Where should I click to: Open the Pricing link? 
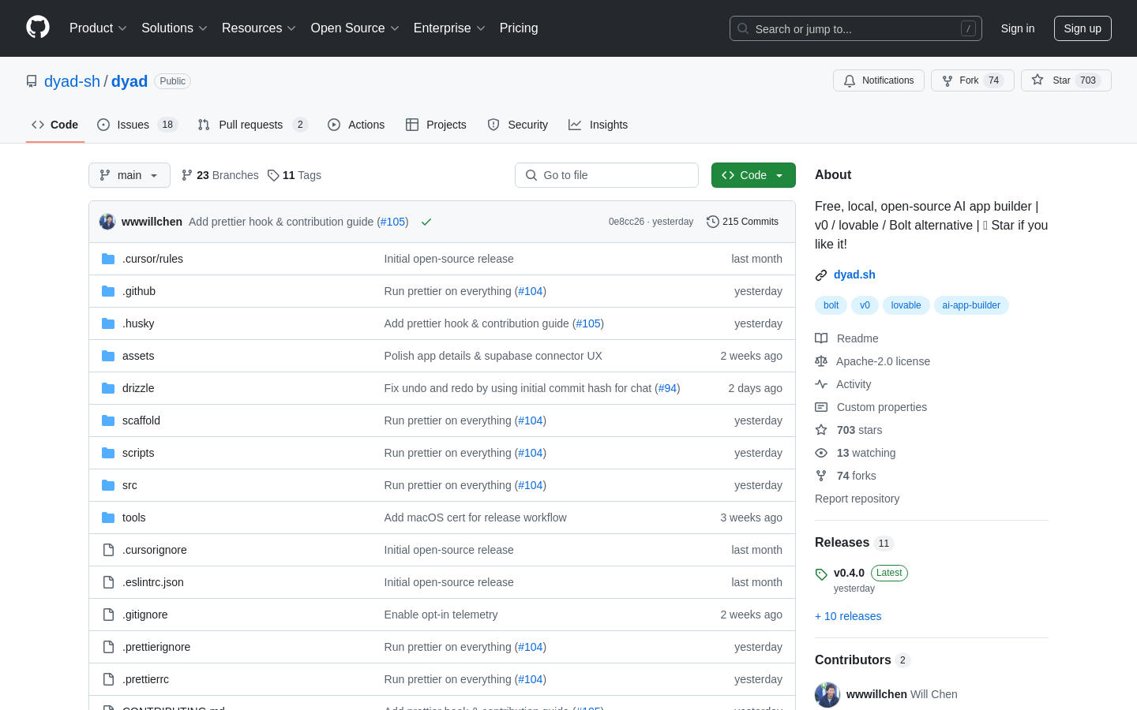click(519, 28)
